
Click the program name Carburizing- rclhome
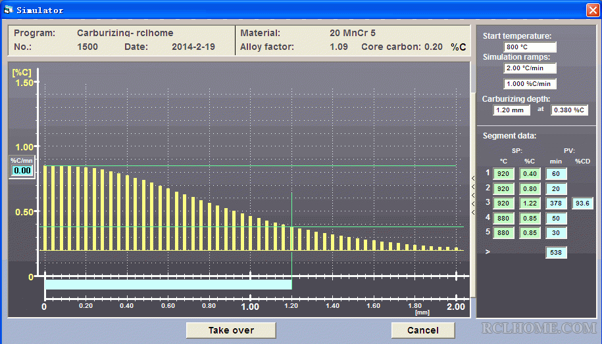pyautogui.click(x=125, y=33)
